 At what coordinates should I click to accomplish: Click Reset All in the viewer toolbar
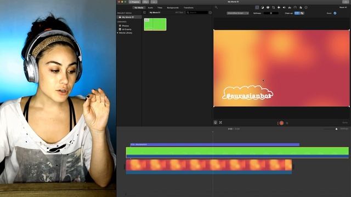point(343,7)
